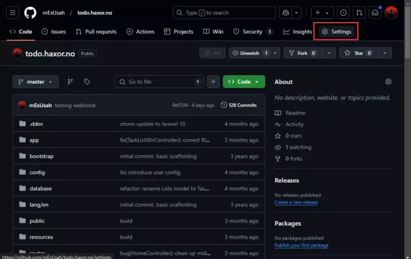The height and width of the screenshot is (259, 411).
Task: Click the Pin repository button
Action: [212, 53]
